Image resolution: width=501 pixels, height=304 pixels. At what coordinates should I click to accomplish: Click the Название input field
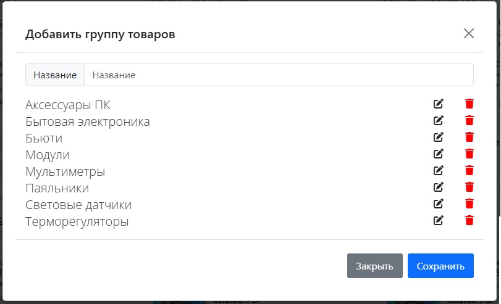tap(279, 75)
